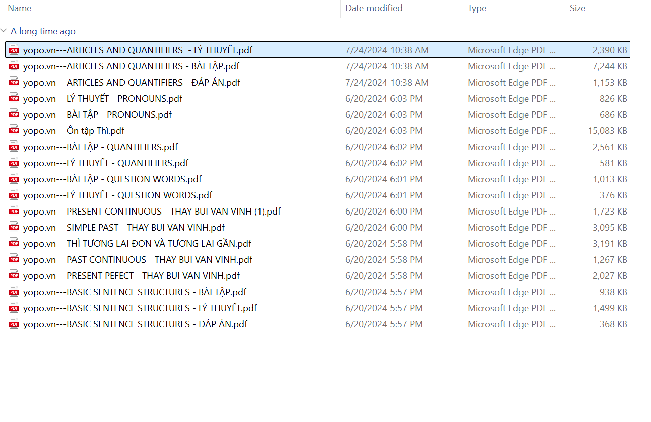Click PDF icon beside Ôn tập Thì file

(x=14, y=130)
